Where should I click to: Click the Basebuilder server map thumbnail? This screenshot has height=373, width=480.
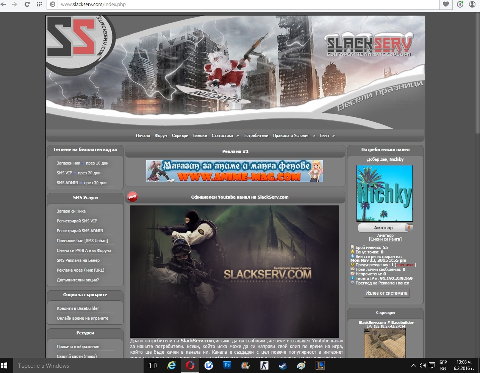tap(385, 343)
